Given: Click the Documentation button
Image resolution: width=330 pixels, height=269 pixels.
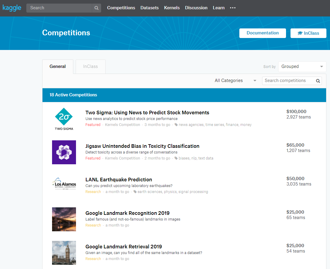Looking at the screenshot, I should [262, 33].
